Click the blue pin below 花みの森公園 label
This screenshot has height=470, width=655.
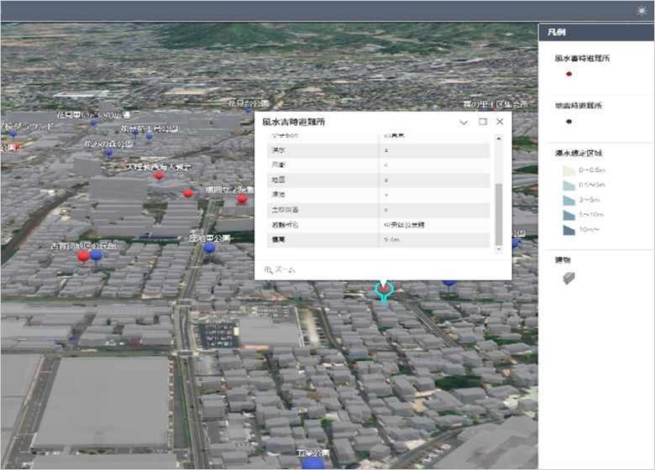coord(108,154)
